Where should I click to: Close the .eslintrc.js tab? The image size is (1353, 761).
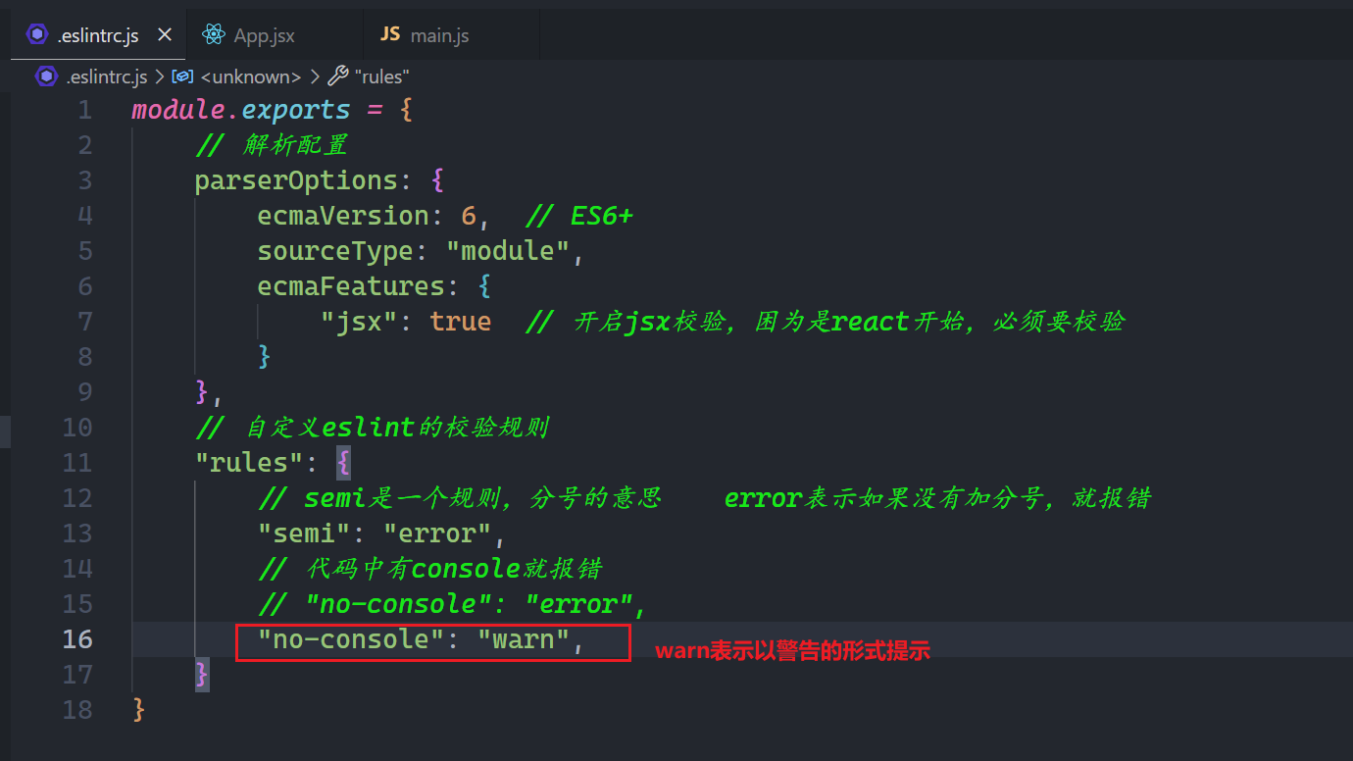click(165, 34)
